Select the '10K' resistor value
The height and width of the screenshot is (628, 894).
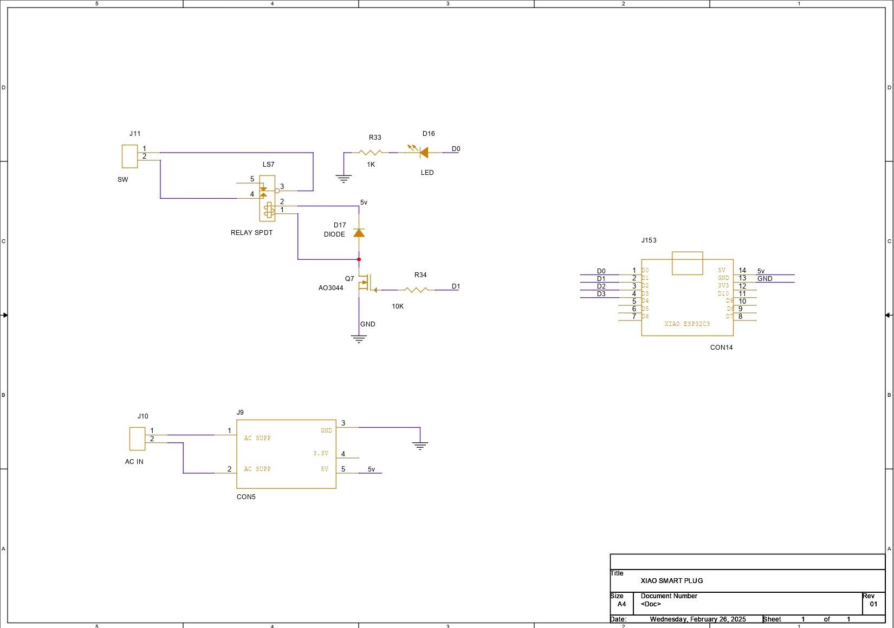pyautogui.click(x=398, y=306)
